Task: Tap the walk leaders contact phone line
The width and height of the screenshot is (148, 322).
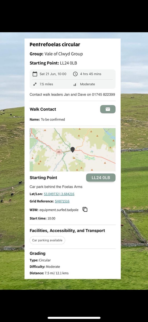Action: [72, 94]
